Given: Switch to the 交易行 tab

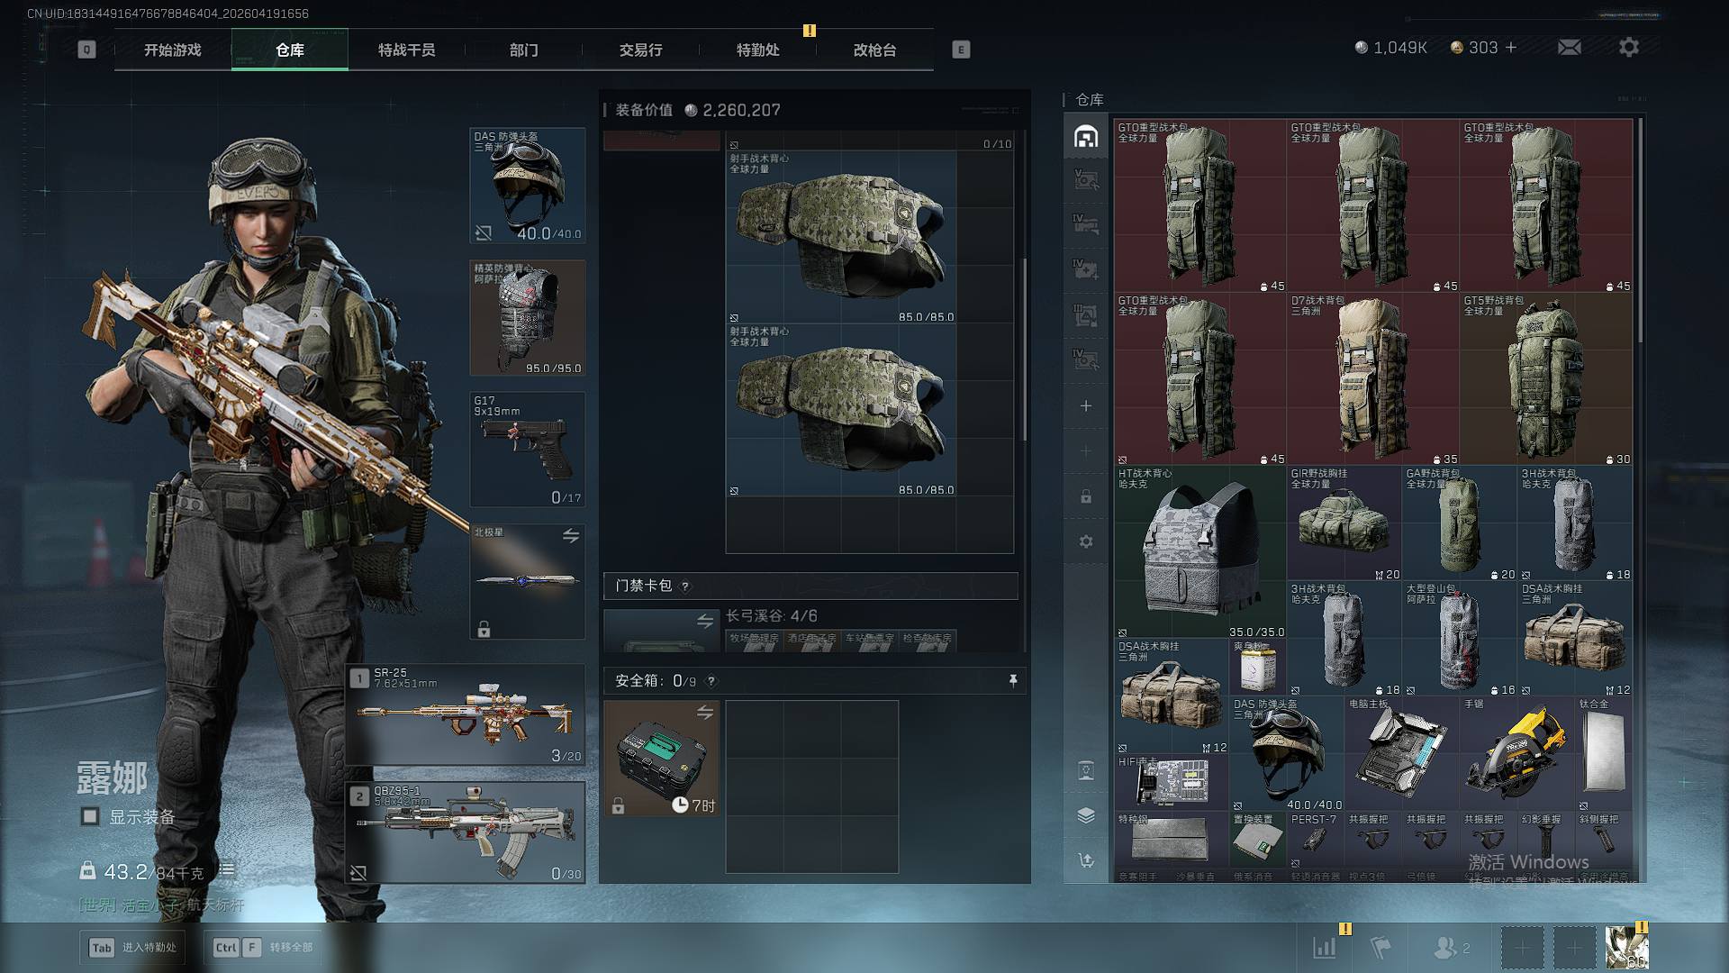Looking at the screenshot, I should (x=640, y=50).
